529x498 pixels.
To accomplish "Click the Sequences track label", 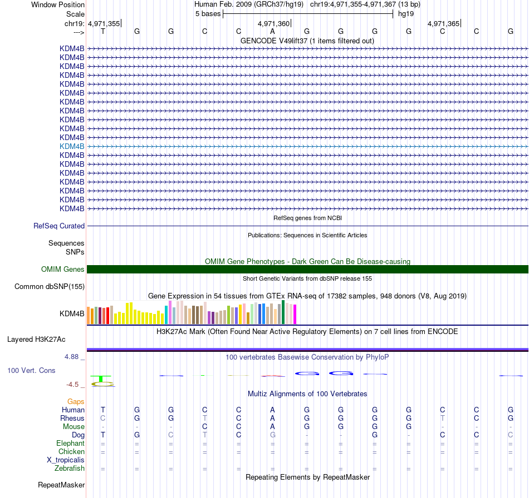I will pos(66,243).
